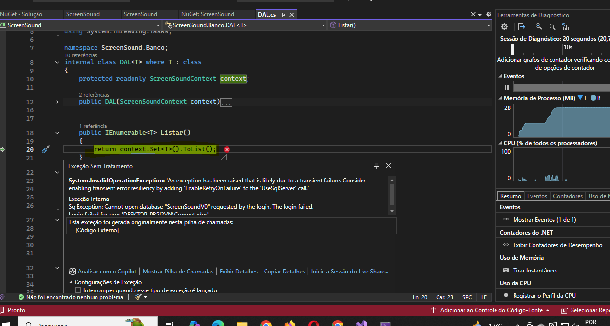Screen dimensions: 610x326
Task: Click the diagnostic session export icon
Action: [x=522, y=27]
